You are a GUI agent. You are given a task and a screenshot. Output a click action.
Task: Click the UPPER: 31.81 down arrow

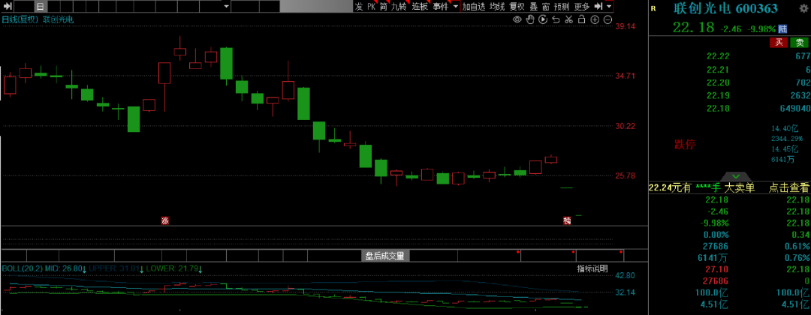(140, 269)
